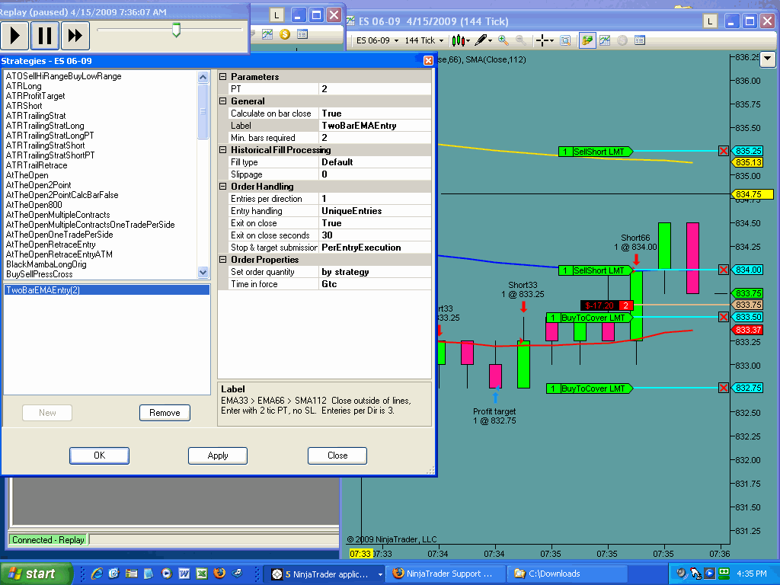Image resolution: width=780 pixels, height=585 pixels.
Task: Open Indicators icon in ES 06-09 chart toolbar
Action: click(x=605, y=40)
